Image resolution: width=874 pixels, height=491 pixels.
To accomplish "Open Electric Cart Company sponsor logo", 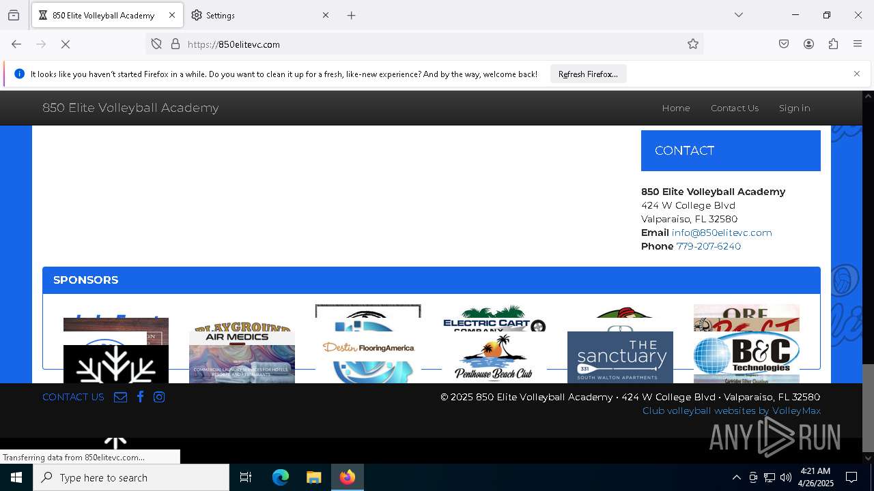I will tap(494, 318).
